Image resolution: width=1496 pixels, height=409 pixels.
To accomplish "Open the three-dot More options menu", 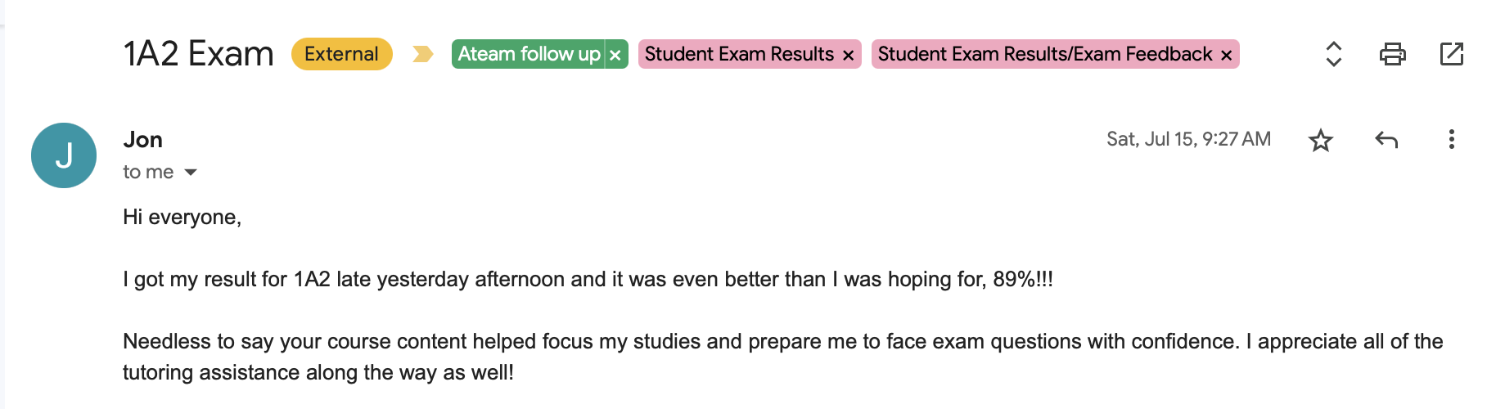I will point(1451,139).
